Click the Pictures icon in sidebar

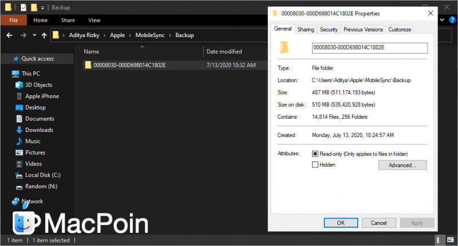tap(19, 152)
